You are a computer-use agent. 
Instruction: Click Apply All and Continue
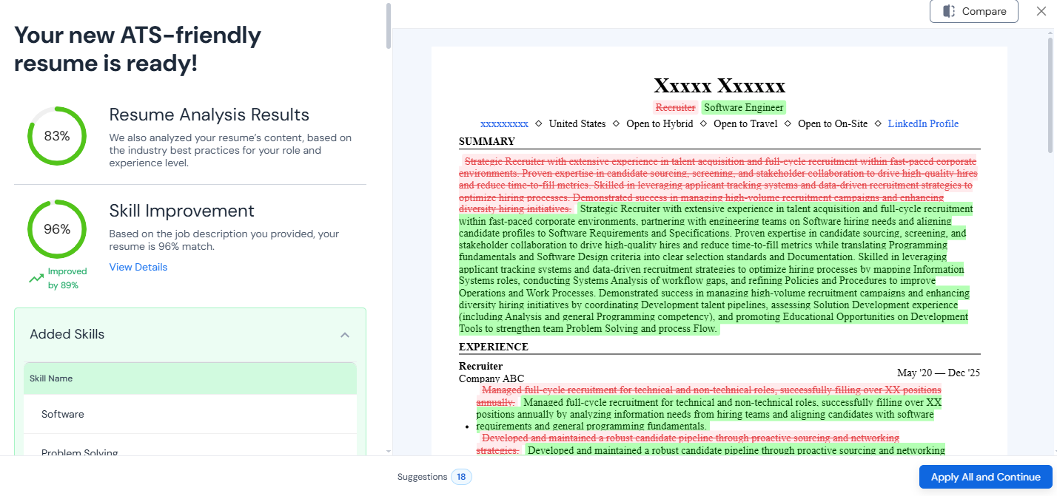pyautogui.click(x=985, y=477)
